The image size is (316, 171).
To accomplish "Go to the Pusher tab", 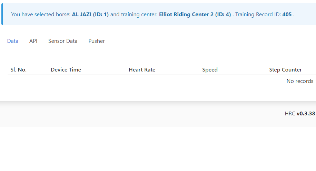I will pyautogui.click(x=97, y=41).
